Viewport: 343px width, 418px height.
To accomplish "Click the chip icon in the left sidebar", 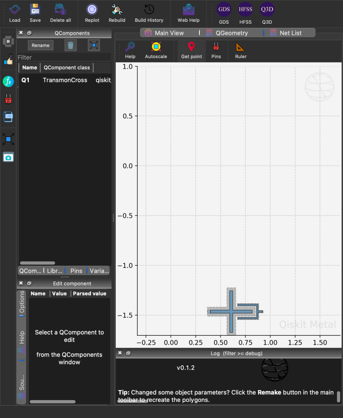I will (x=8, y=41).
